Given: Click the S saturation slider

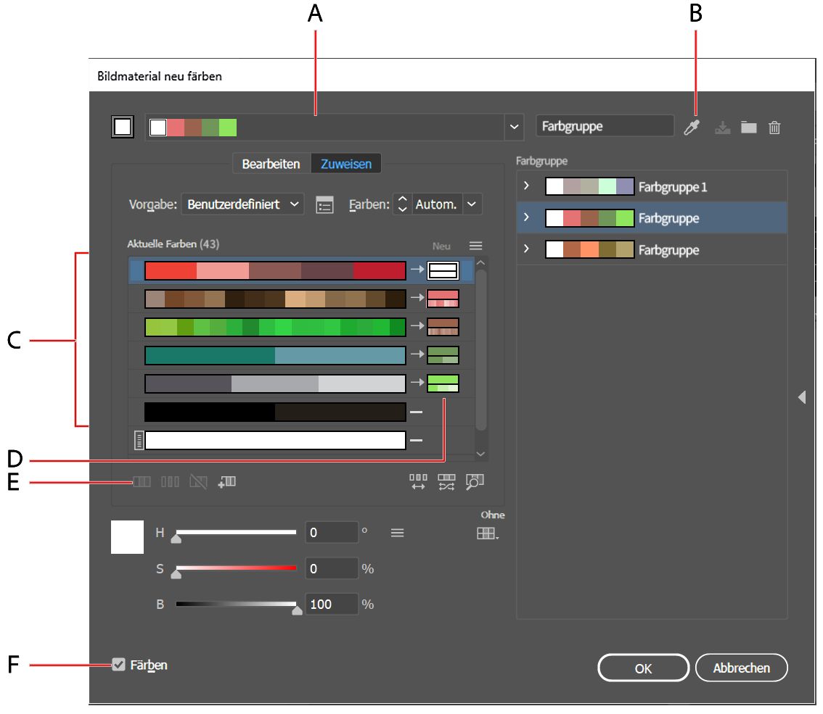Looking at the screenshot, I should click(236, 568).
